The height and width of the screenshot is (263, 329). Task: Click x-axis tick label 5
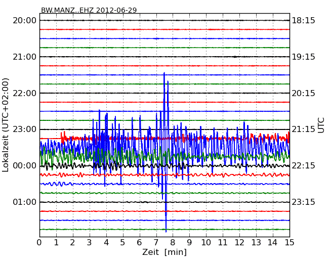(x=123, y=242)
